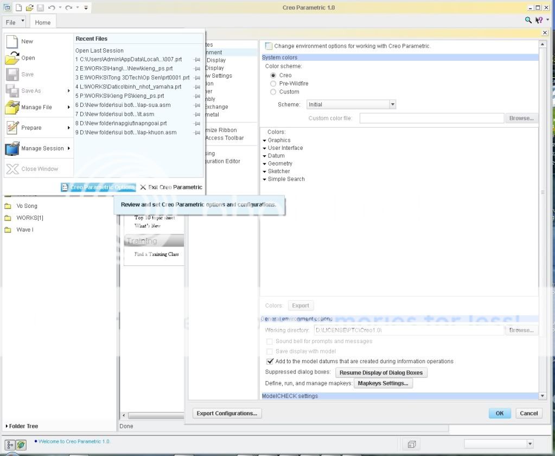555x456 pixels.
Task: Click the Close Window X icon
Action: coord(12,169)
